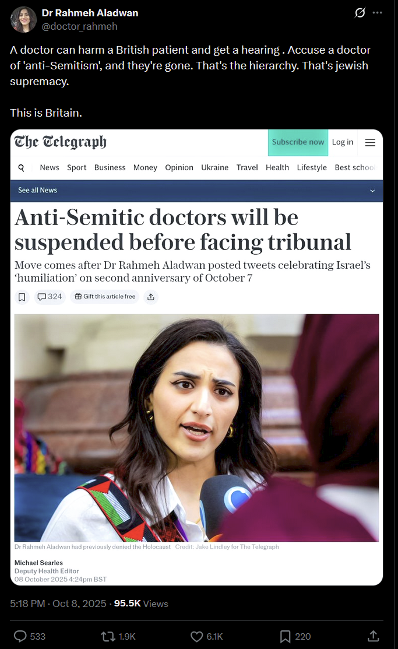
Task: Open the article photo of the woman
Action: click(x=196, y=427)
